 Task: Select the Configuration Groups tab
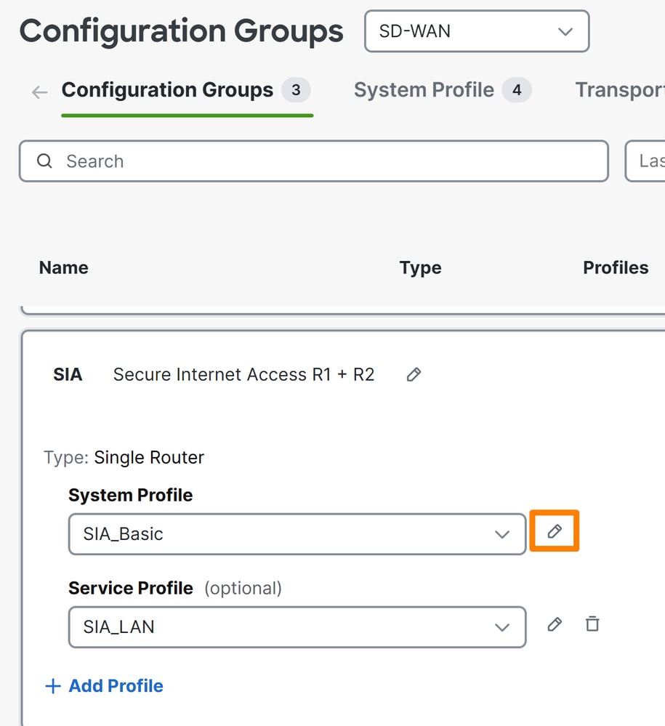168,89
